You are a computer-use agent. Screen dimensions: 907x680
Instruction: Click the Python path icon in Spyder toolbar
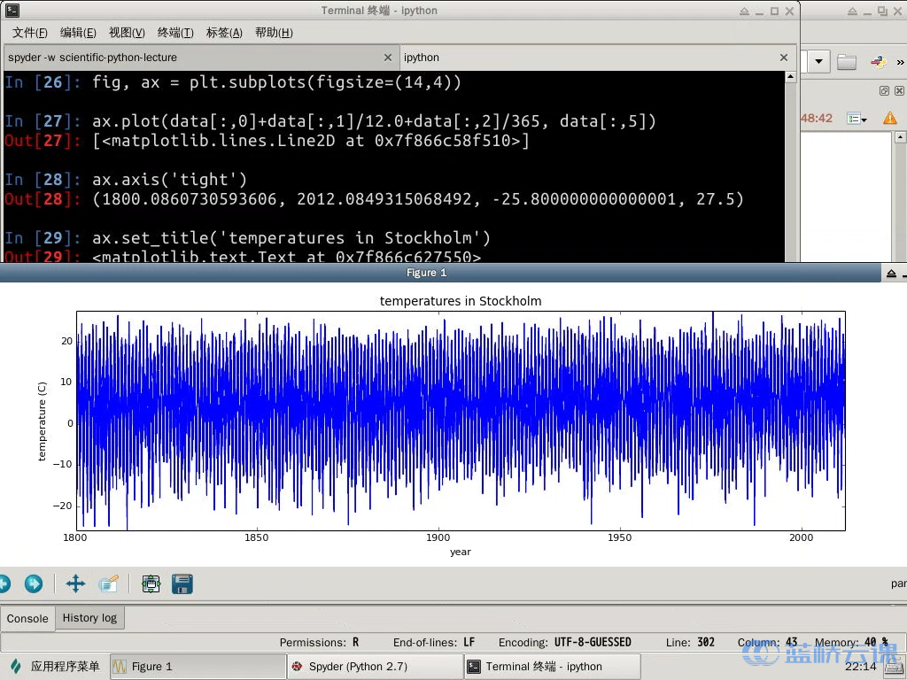878,62
